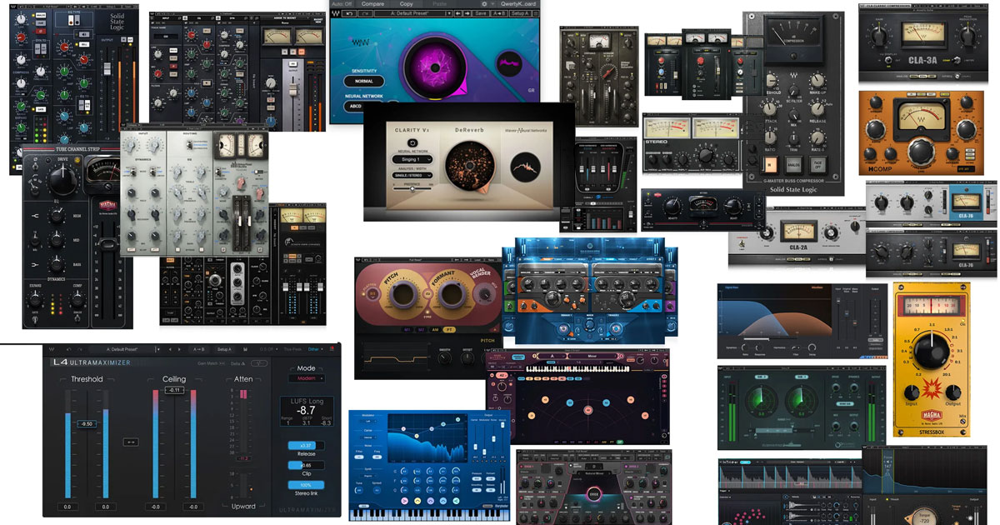The height and width of the screenshot is (525, 1000).
Task: Click redo arrow in Clarity Vx toolbar
Action: pyautogui.click(x=365, y=13)
